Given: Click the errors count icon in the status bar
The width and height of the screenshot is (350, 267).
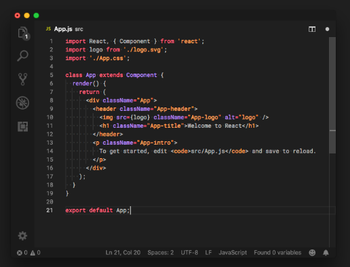Looking at the screenshot, I should pos(20,253).
